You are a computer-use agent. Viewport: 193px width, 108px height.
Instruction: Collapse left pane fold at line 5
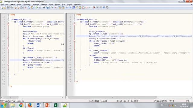pos(8,24)
